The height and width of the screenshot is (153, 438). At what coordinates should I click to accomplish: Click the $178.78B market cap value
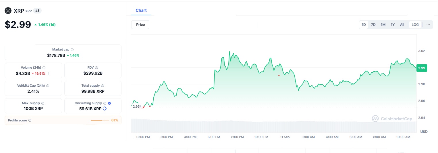56,55
